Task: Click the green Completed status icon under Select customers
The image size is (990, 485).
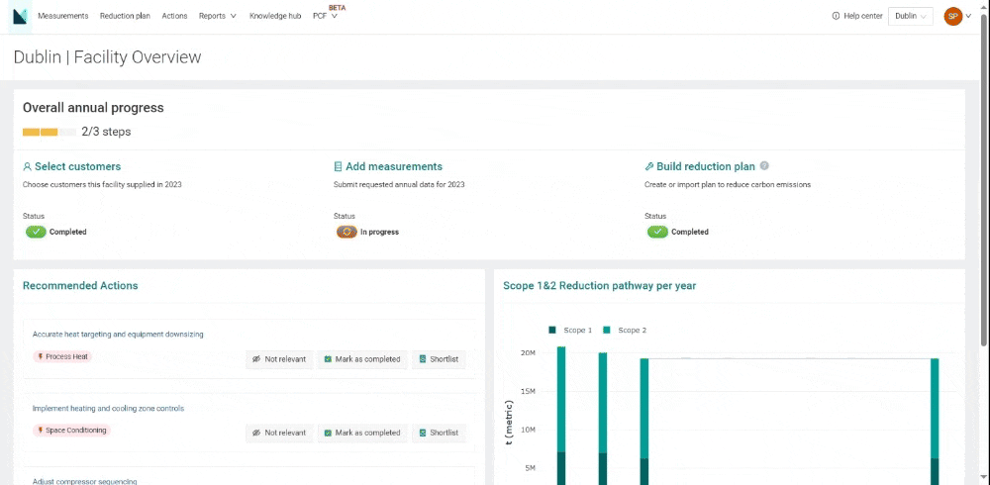Action: point(36,232)
